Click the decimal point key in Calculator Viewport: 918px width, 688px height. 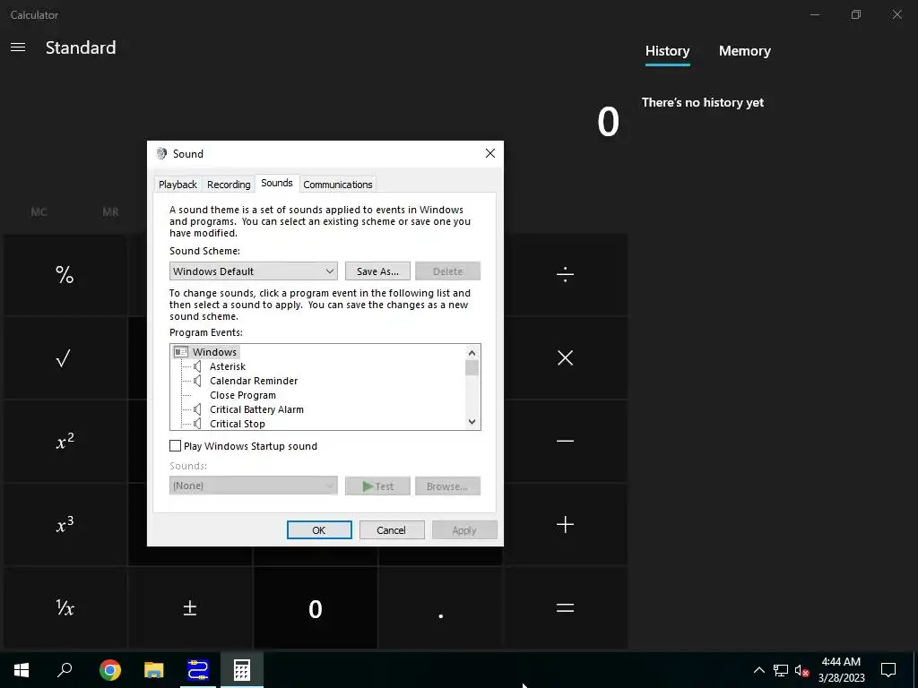click(x=440, y=608)
